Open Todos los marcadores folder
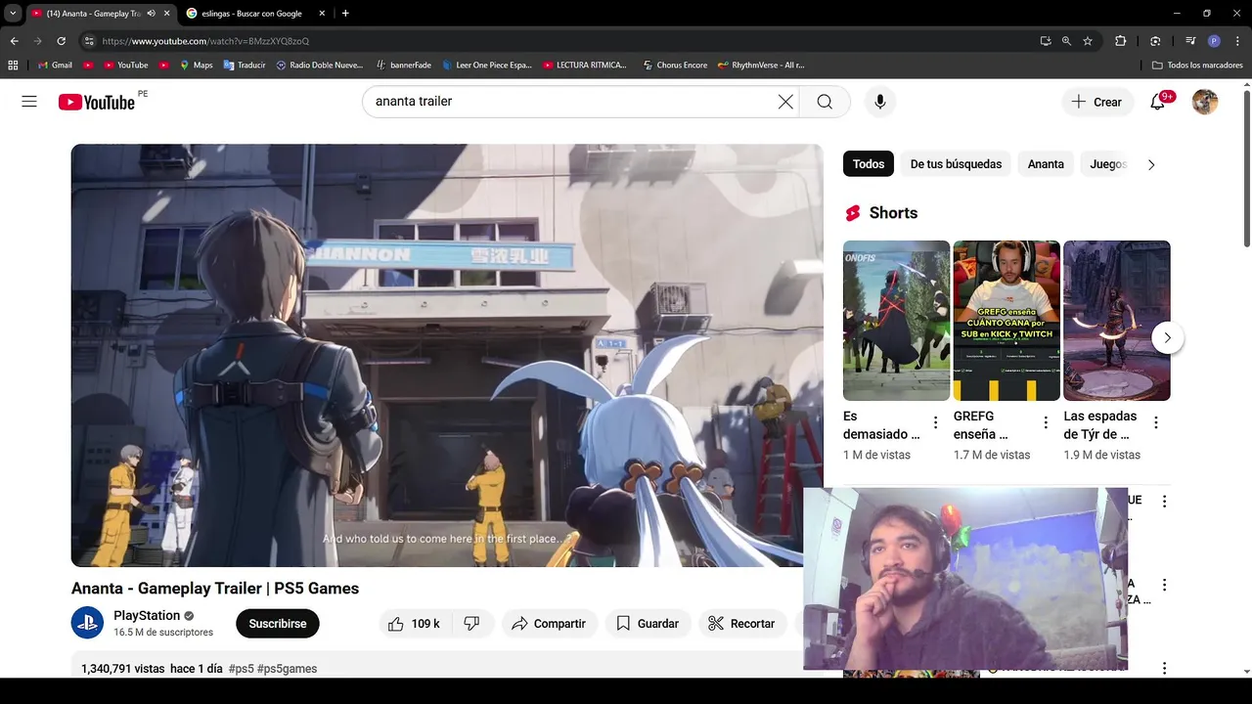The width and height of the screenshot is (1252, 704). point(1197,66)
